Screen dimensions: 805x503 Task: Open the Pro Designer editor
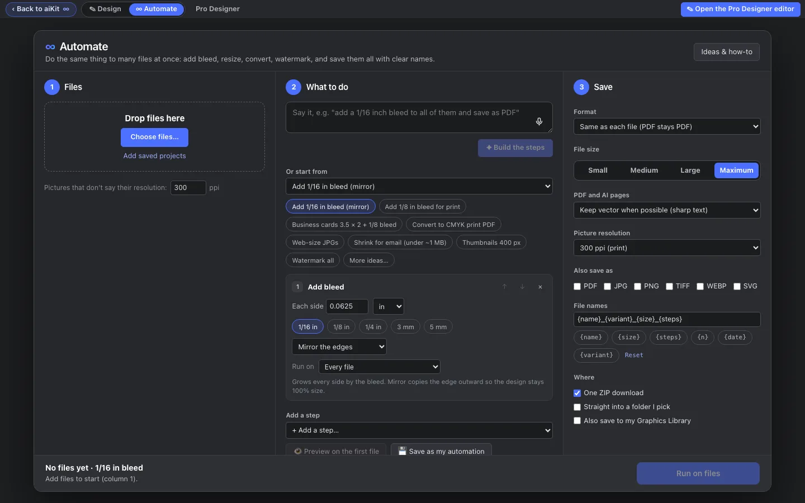[740, 9]
